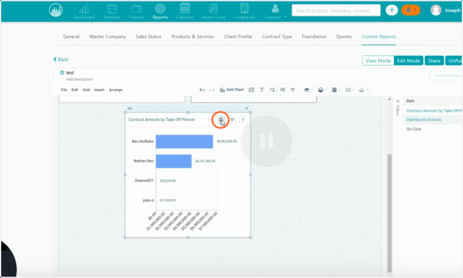Viewport: 463px width, 278px height.
Task: Open the Contacts section
Action: point(272,11)
